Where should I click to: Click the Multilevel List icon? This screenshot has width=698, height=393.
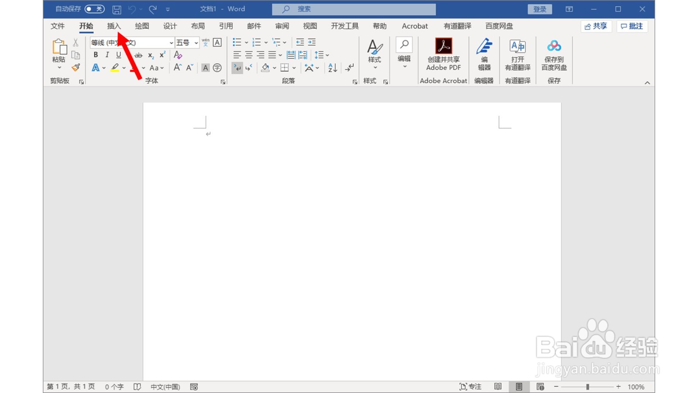tap(276, 42)
